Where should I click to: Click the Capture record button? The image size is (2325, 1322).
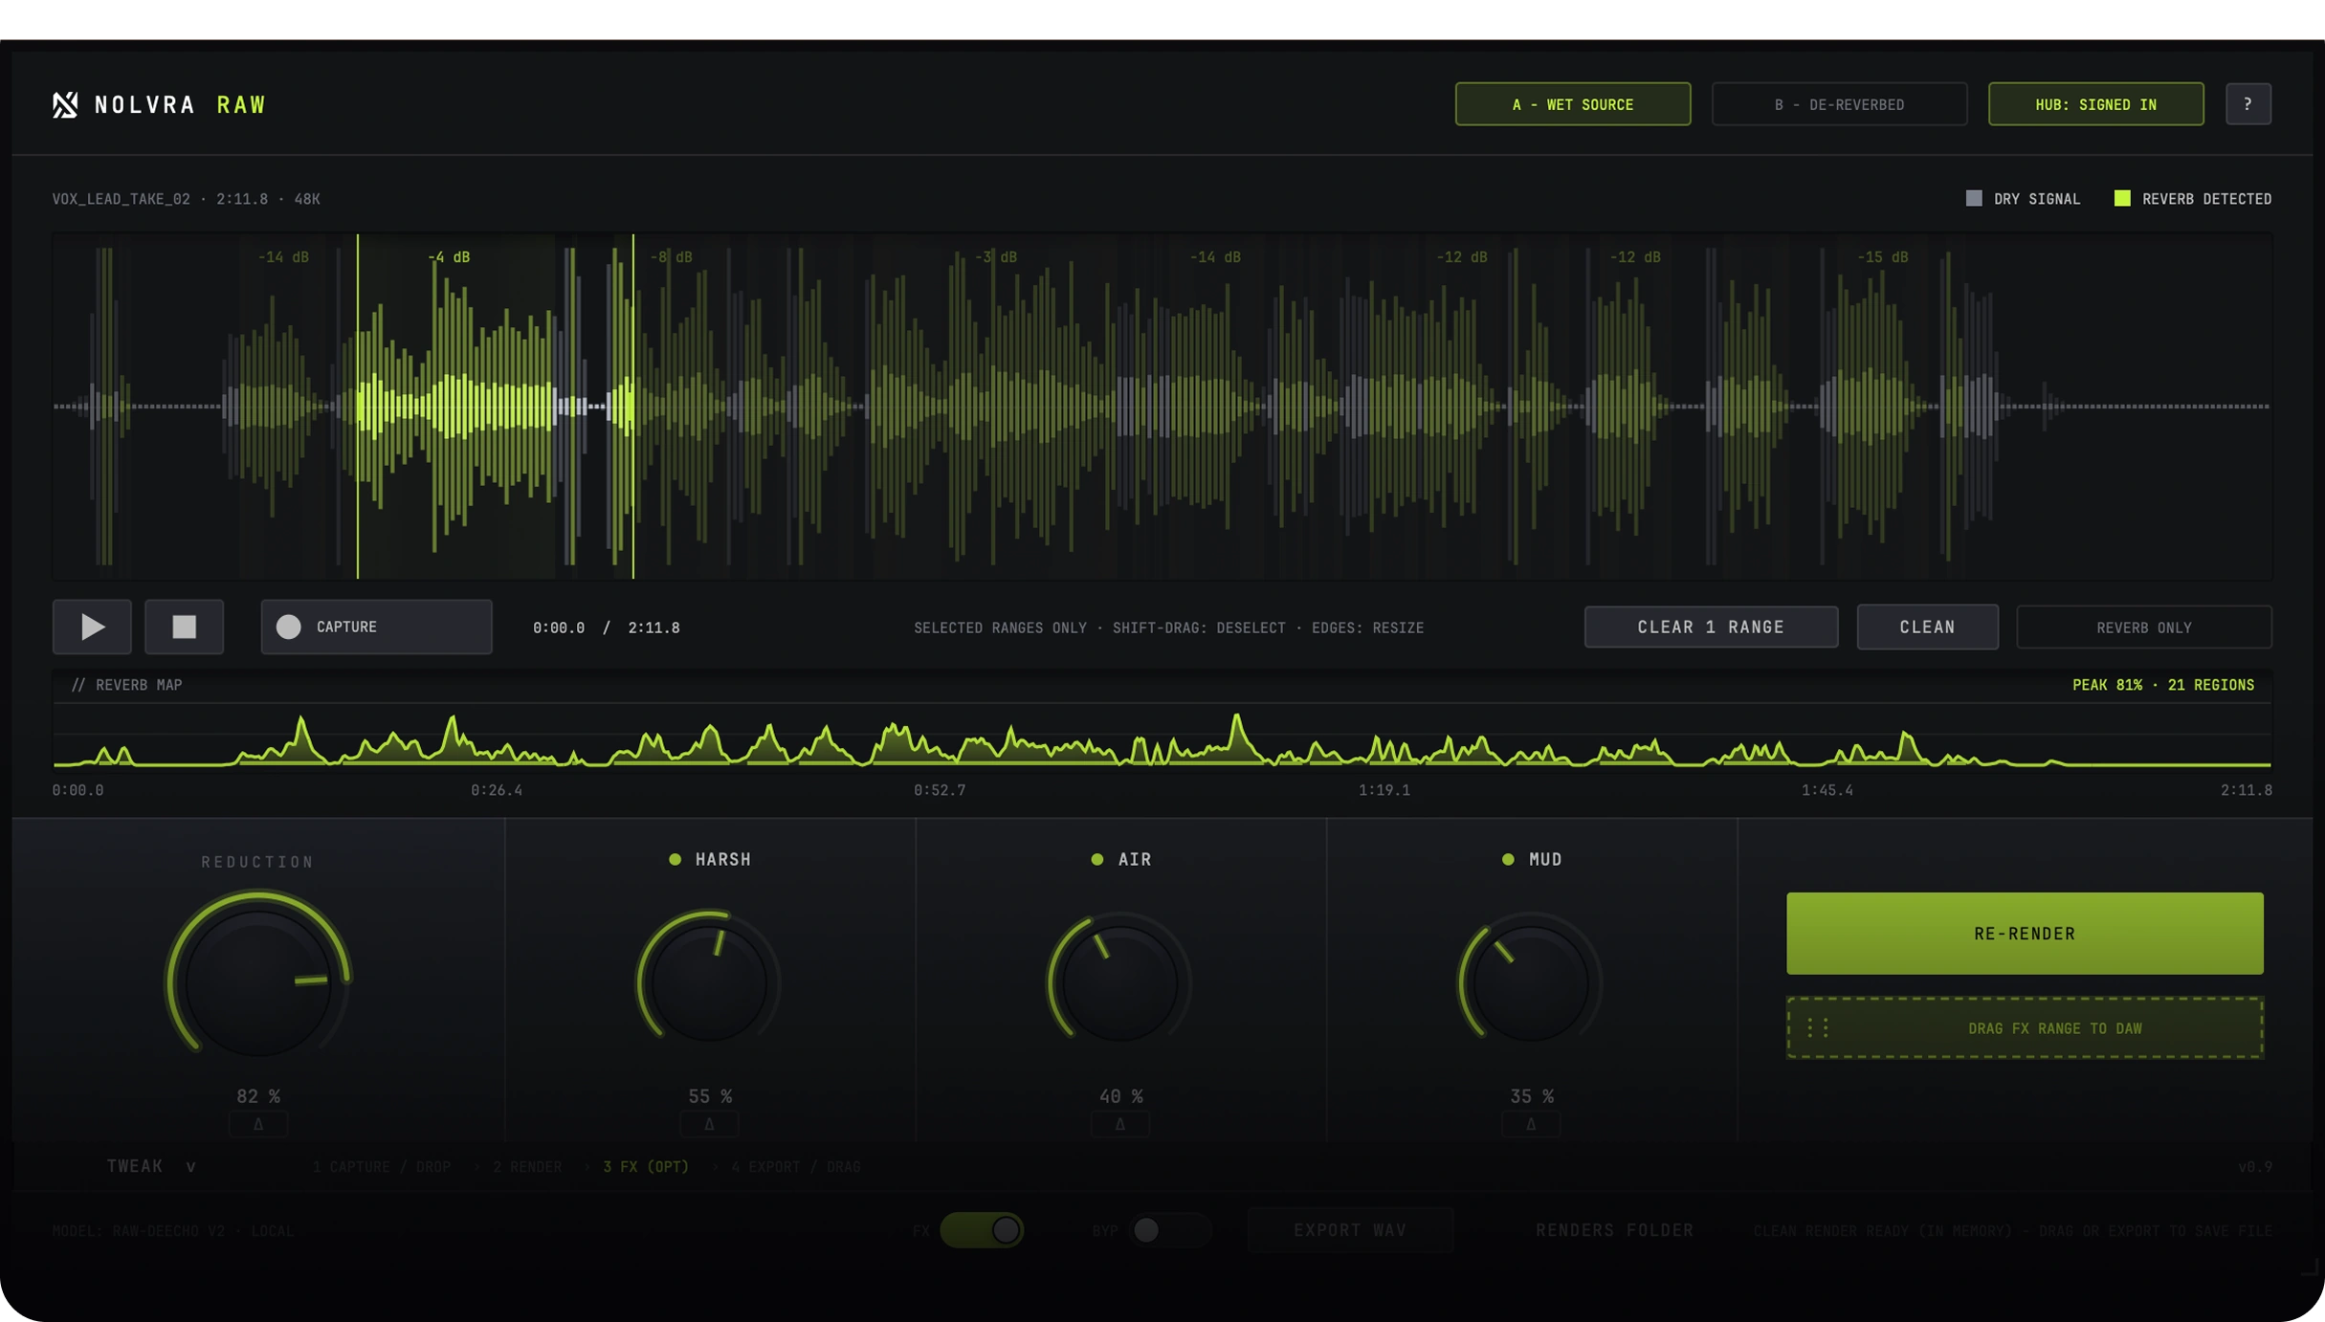coord(376,627)
